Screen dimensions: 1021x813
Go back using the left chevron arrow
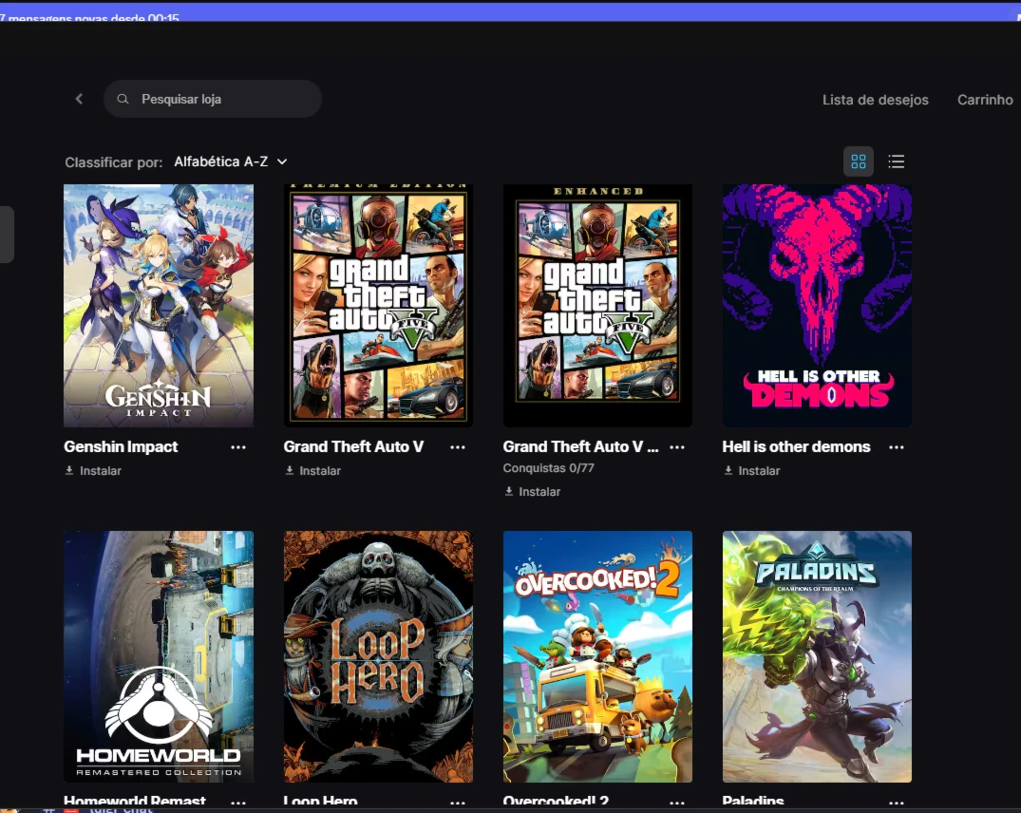point(80,99)
